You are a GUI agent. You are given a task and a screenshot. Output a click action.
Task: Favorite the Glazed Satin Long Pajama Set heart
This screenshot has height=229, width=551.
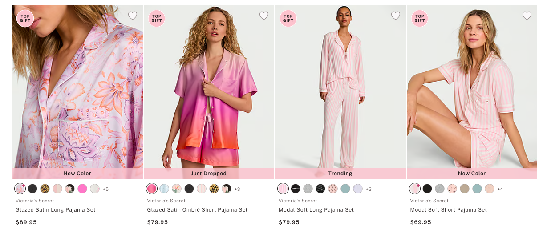(x=133, y=16)
